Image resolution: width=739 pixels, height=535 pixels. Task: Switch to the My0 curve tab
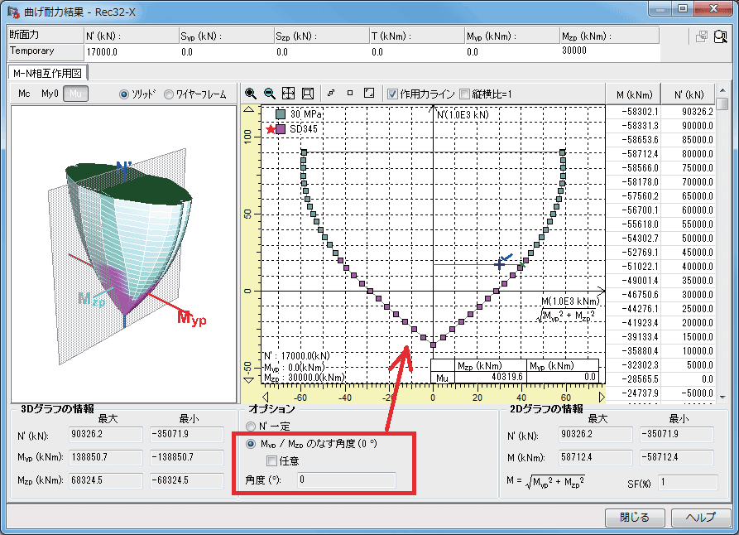click(x=50, y=94)
